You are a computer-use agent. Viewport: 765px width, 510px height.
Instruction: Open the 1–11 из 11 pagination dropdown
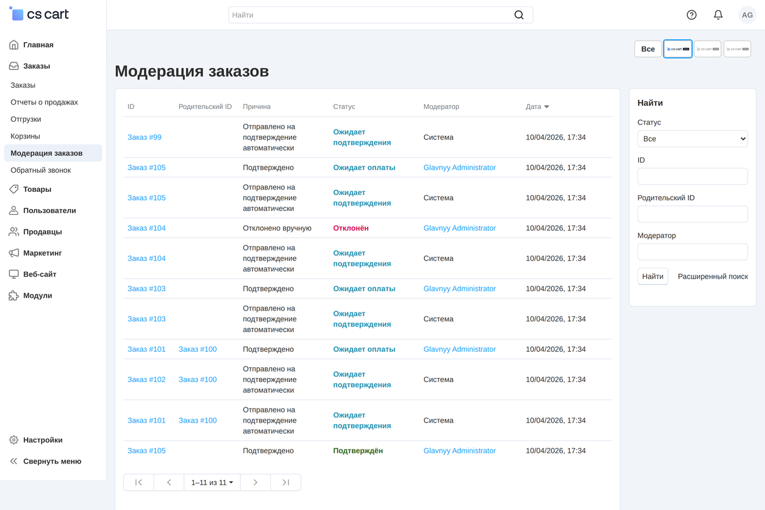[212, 483]
